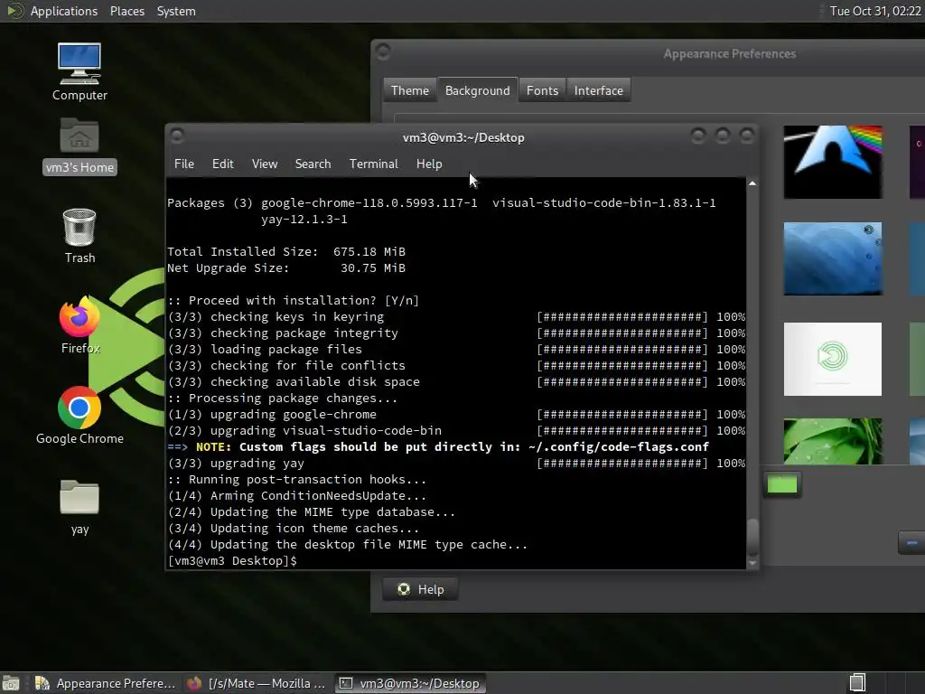Screen dimensions: 925x694
Task: Click the Appearance Preferences window title
Action: (x=729, y=53)
